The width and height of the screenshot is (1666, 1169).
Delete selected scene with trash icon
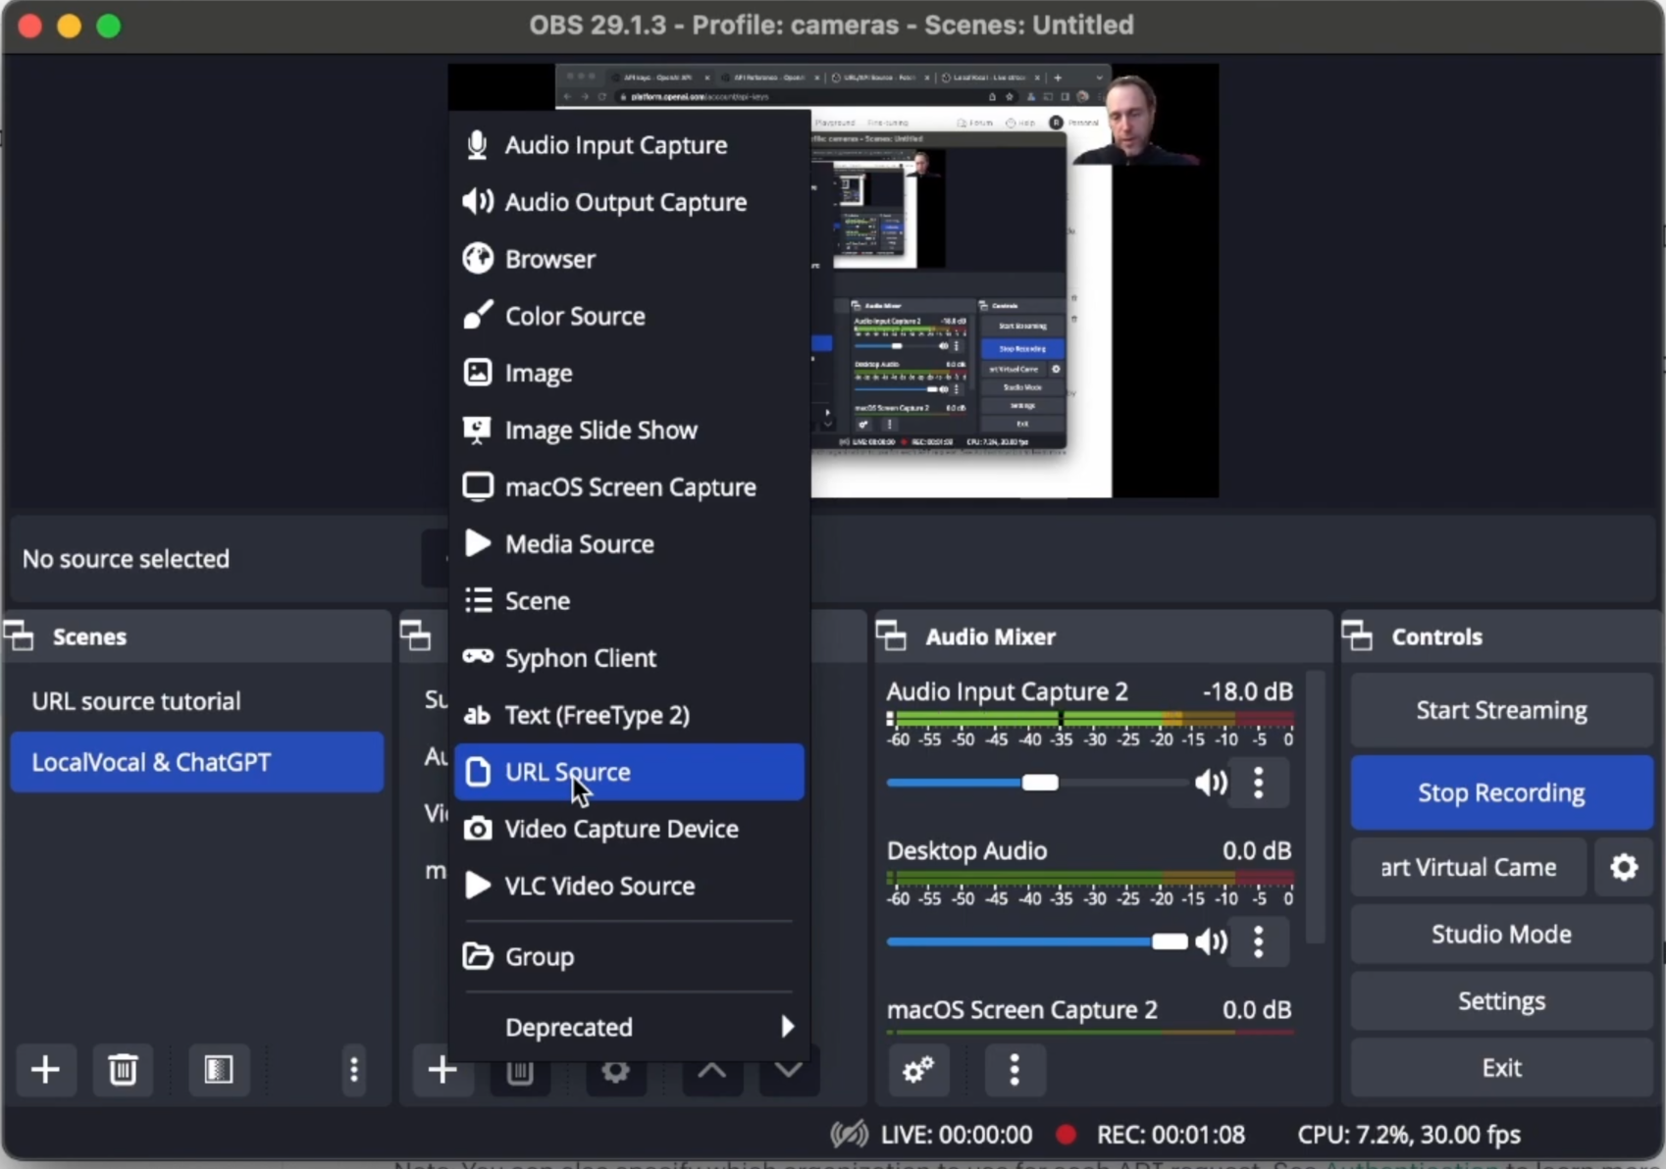point(123,1069)
